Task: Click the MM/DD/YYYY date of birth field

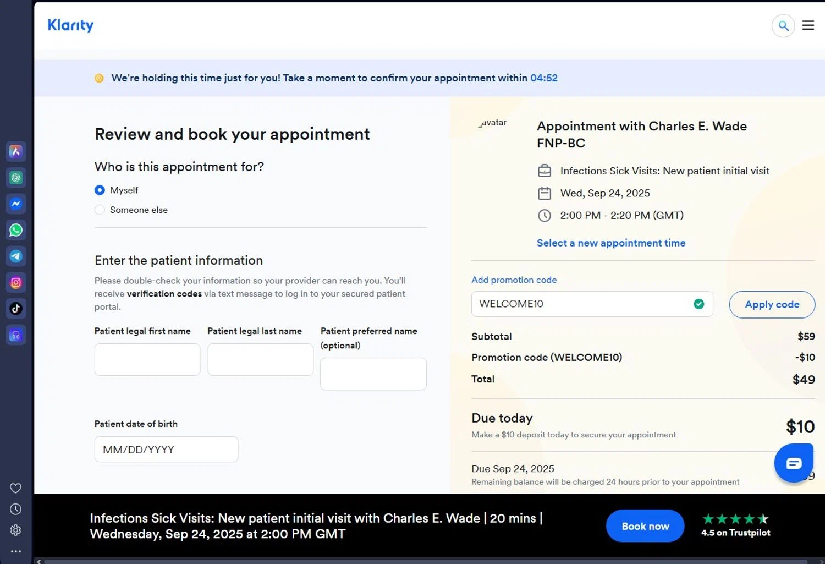Action: coord(166,450)
